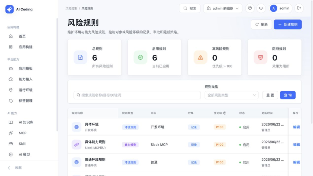
Task: Collapse the sidebar with 收起
Action: pos(15,168)
